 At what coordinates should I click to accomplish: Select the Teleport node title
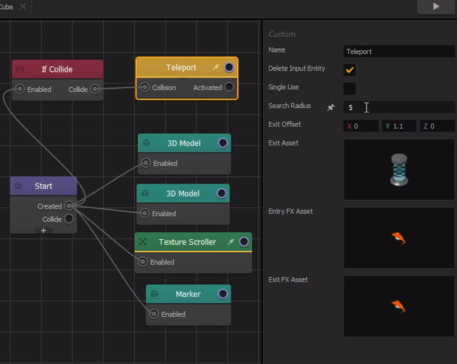coord(181,67)
